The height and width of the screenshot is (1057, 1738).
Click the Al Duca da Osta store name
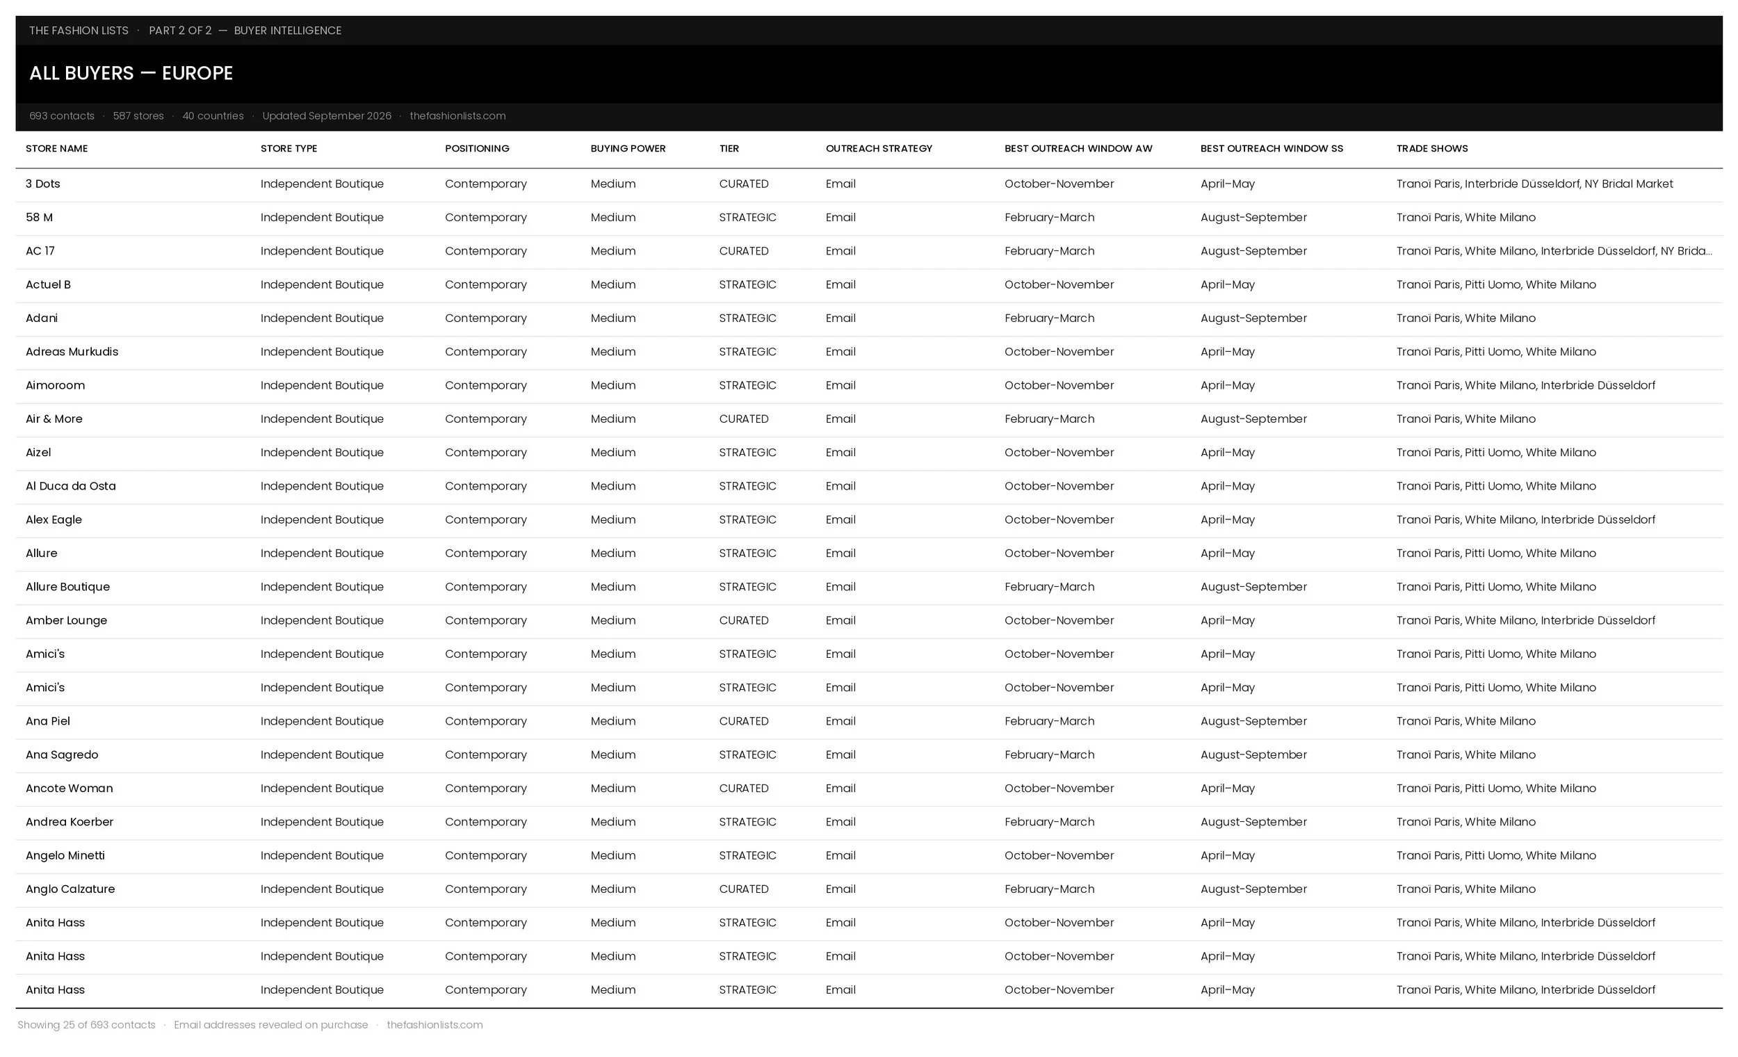click(70, 485)
